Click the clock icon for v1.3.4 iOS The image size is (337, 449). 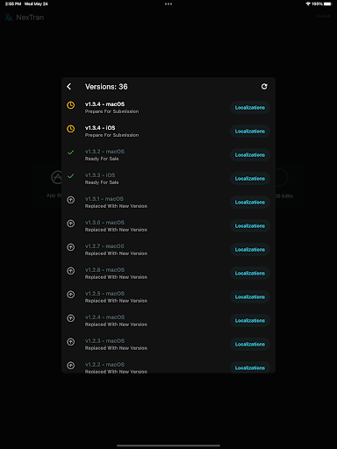point(70,129)
